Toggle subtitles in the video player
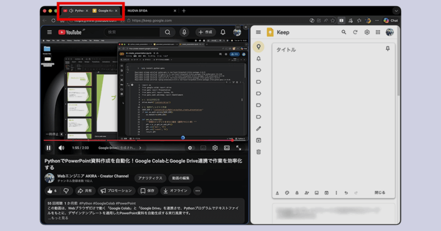 [203, 148]
